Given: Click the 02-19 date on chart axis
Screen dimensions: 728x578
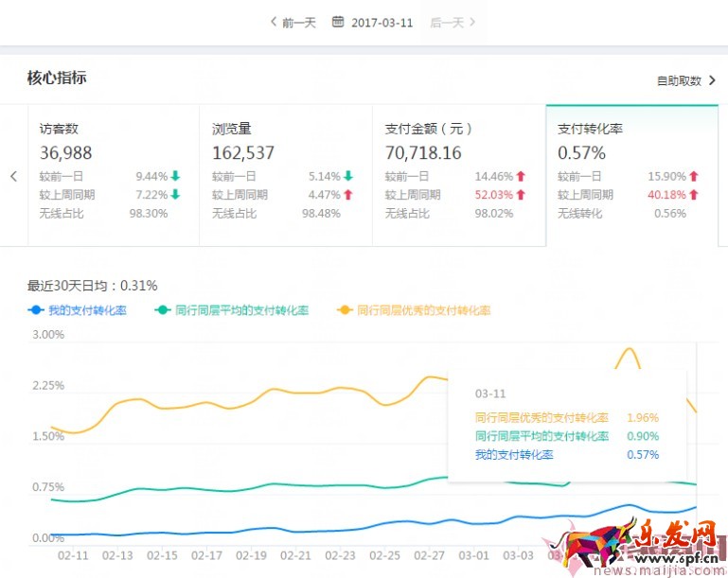Looking at the screenshot, I should tap(251, 556).
